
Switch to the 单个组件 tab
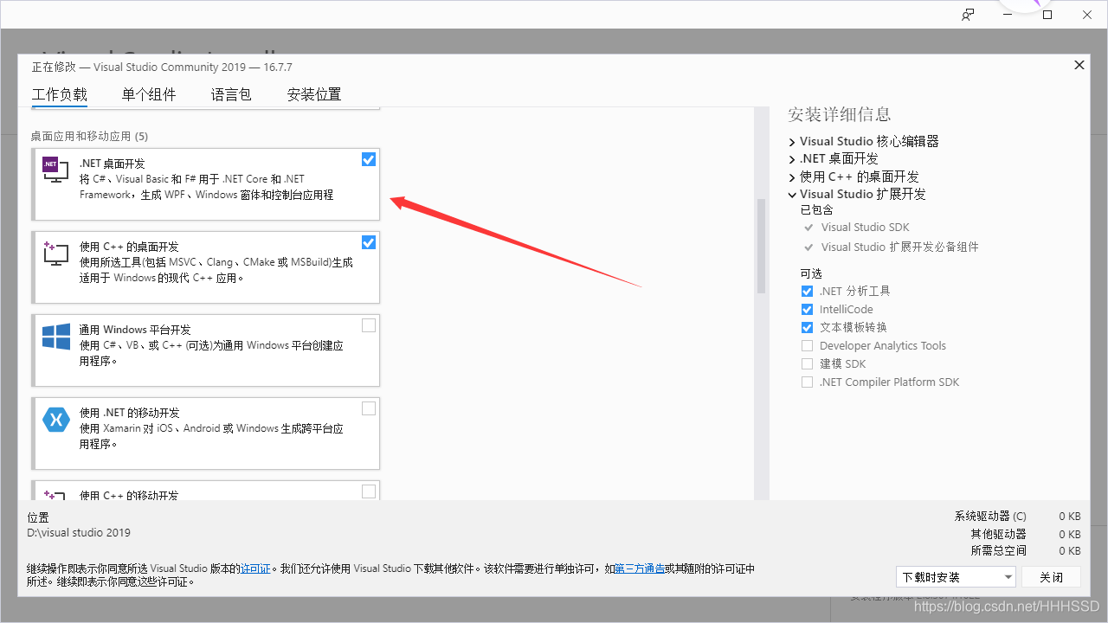tap(149, 94)
